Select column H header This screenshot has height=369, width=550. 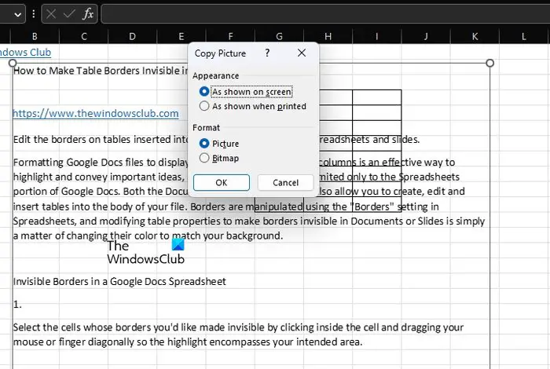(328, 36)
